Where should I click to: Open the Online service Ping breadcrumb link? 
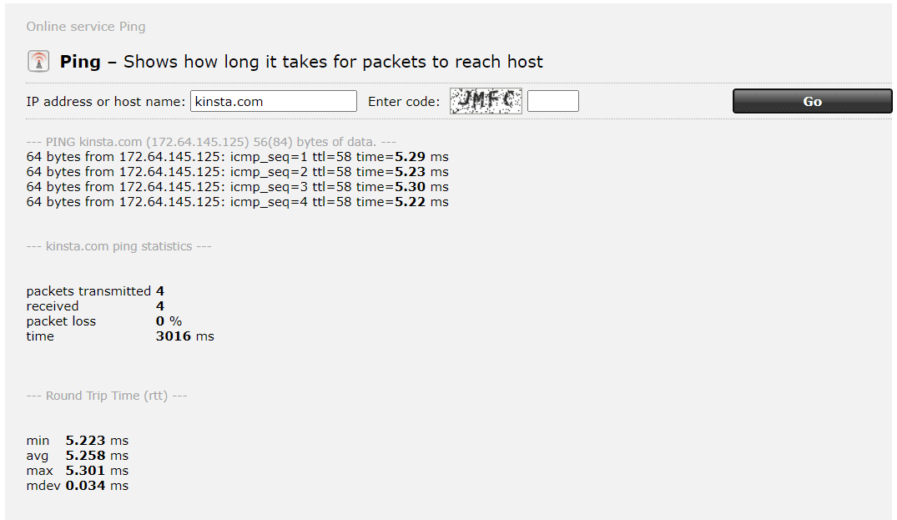(85, 26)
